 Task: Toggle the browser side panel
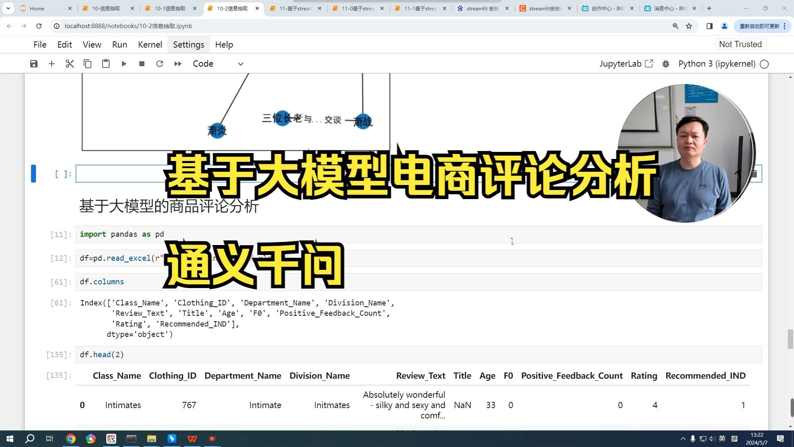pyautogui.click(x=710, y=26)
